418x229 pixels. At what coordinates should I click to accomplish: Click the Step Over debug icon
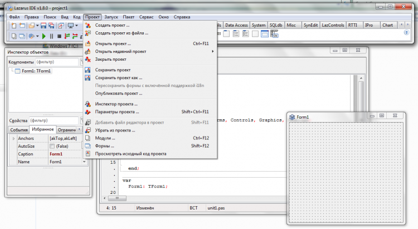(75, 36)
